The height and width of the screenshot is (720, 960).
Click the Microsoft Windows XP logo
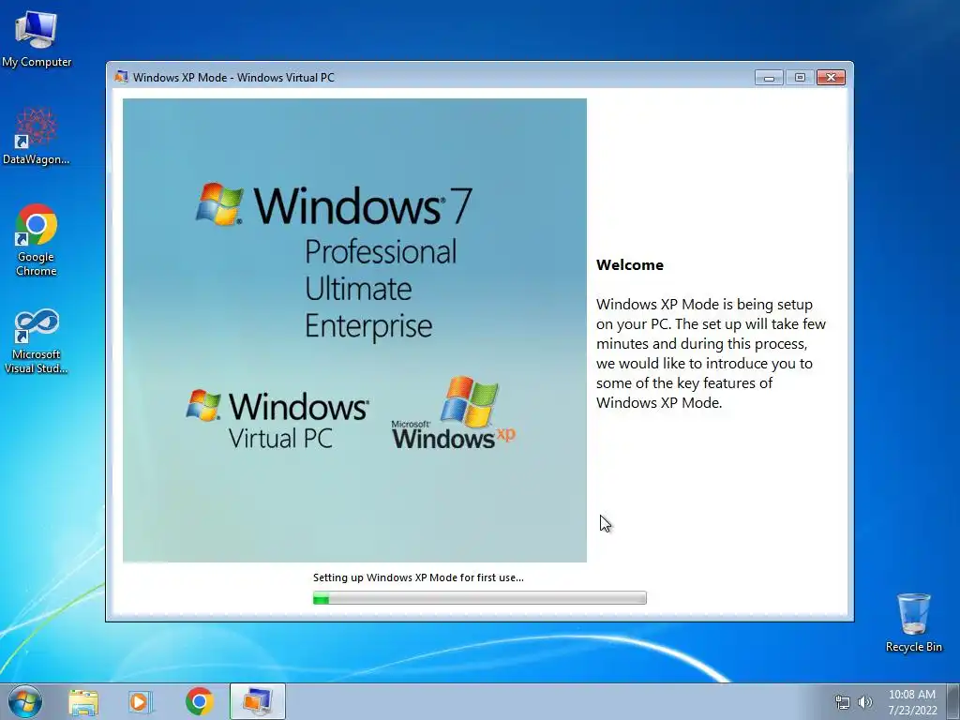coord(454,412)
